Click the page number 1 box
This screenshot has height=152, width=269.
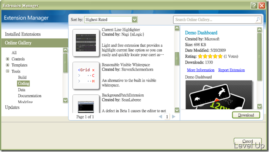[167, 117]
